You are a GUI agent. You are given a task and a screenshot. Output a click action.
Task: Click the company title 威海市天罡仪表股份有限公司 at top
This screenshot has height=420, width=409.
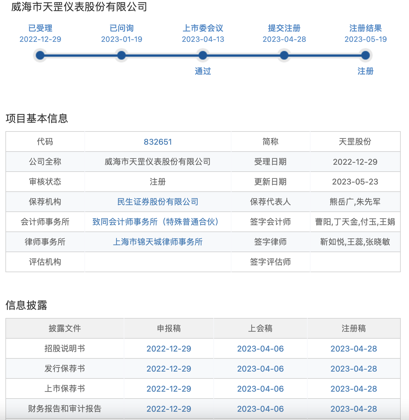[79, 7]
